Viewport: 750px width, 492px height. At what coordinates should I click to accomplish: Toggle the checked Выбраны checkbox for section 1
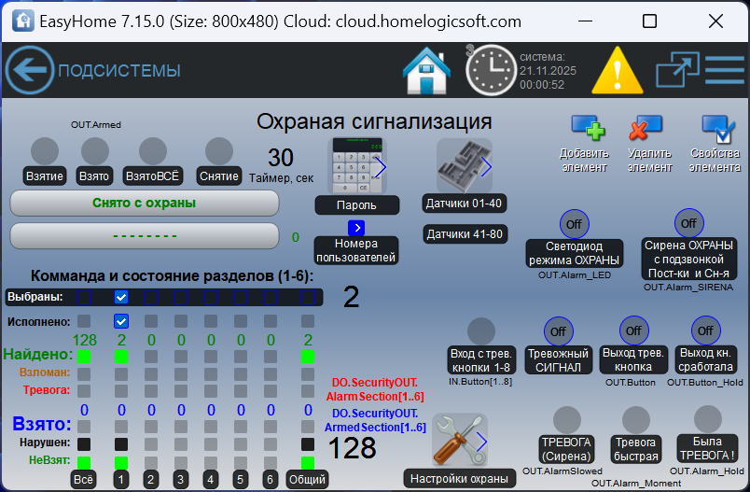pyautogui.click(x=120, y=297)
